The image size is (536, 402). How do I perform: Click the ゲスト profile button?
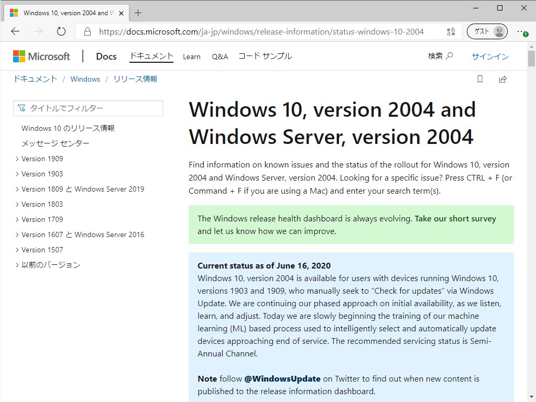(x=487, y=32)
